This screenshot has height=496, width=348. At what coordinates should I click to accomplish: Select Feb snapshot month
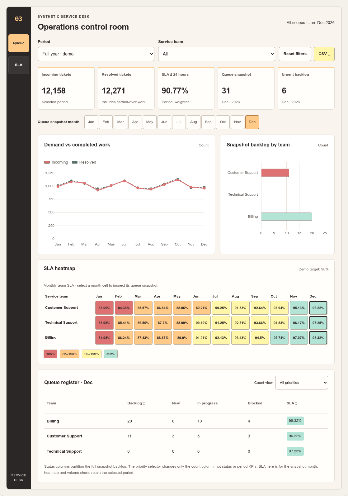point(106,122)
